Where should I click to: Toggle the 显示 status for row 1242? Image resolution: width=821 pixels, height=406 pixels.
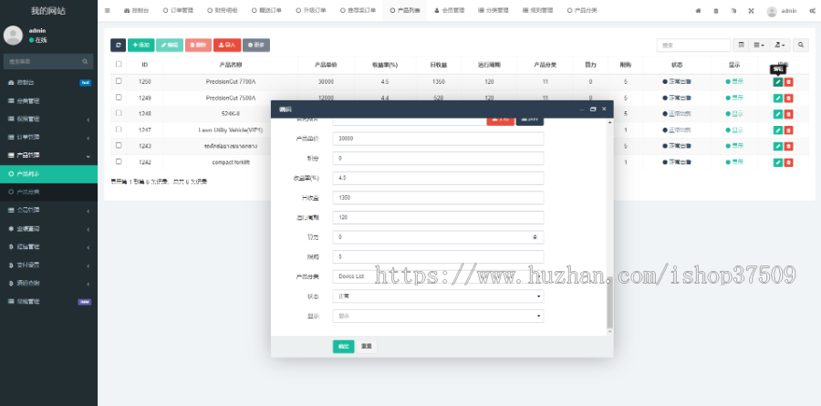point(734,162)
